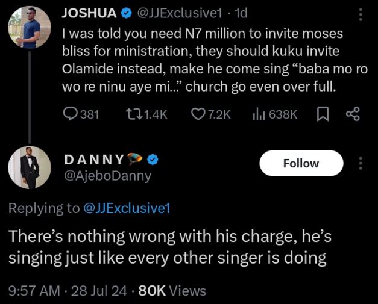Share Joshua's tweet via share icon
Image resolution: width=378 pixels, height=304 pixels.
click(353, 114)
